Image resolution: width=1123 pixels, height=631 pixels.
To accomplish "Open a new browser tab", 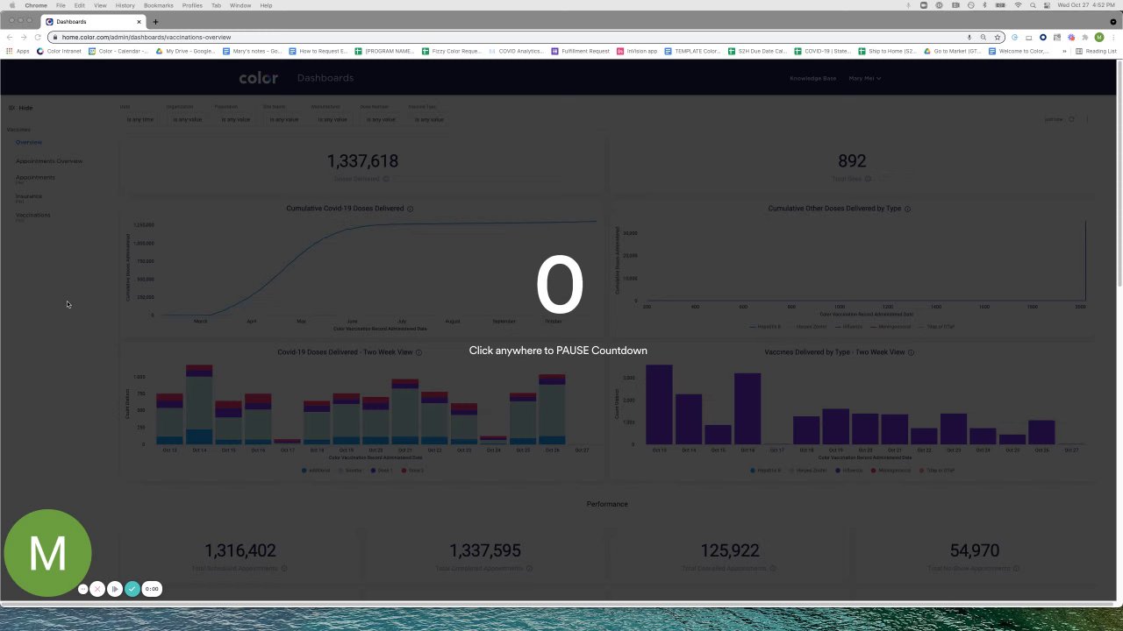I will (x=155, y=22).
